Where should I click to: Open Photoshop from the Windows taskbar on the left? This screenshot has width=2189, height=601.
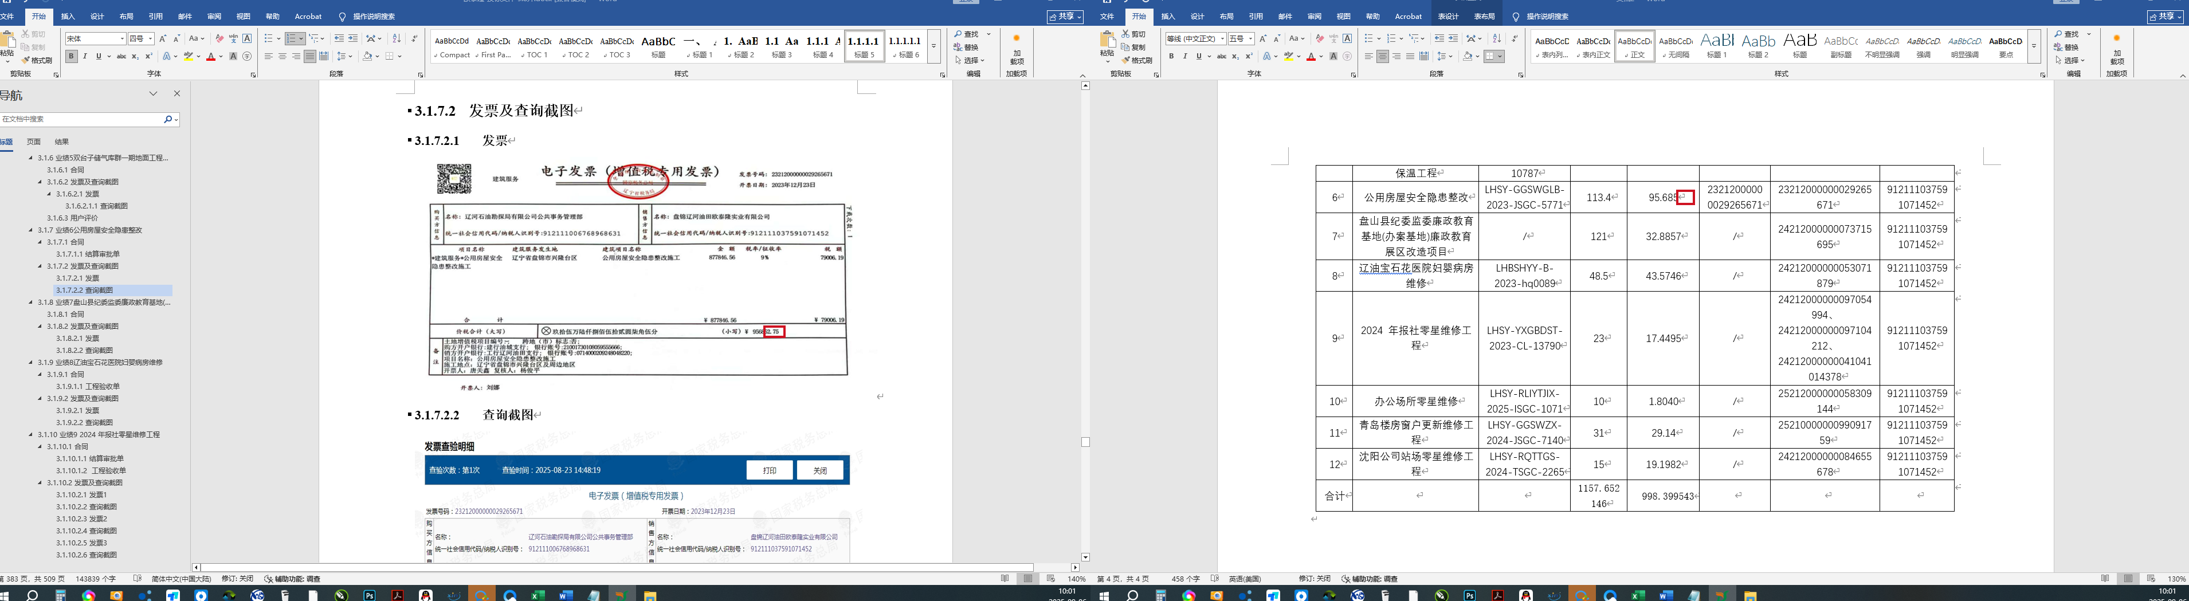[370, 595]
